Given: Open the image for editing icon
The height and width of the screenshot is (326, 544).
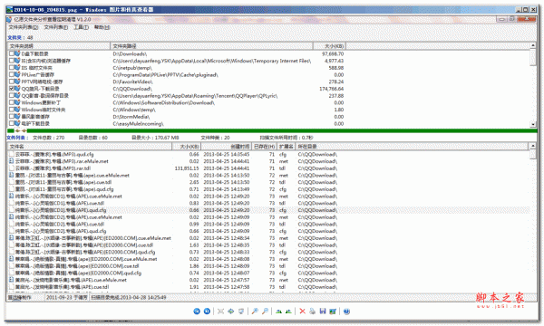Looking at the screenshot, I should pos(333,312).
